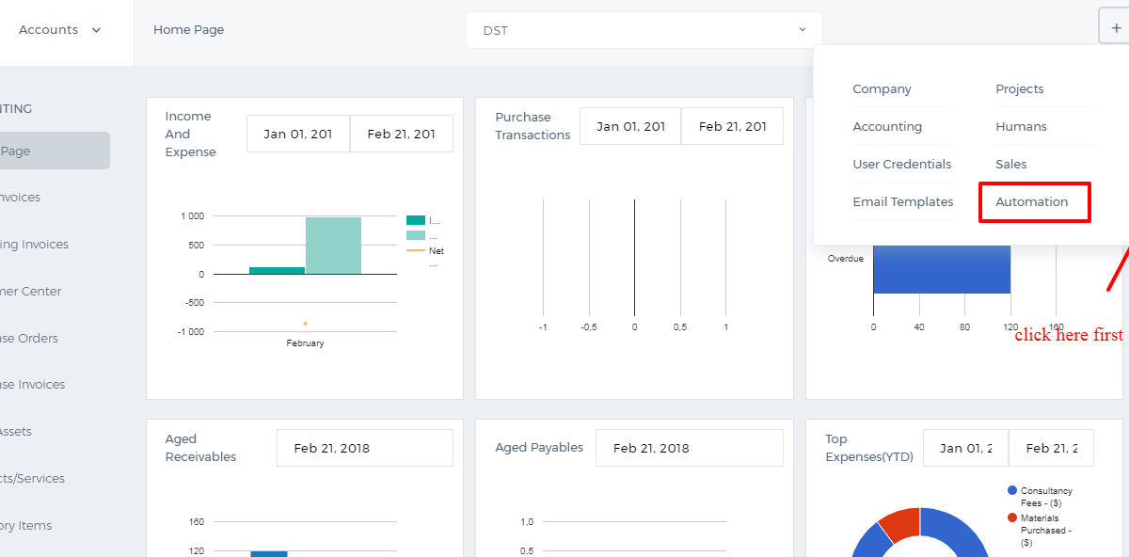This screenshot has width=1129, height=557.
Task: Click the dark teal legend swatch
Action: 415,220
